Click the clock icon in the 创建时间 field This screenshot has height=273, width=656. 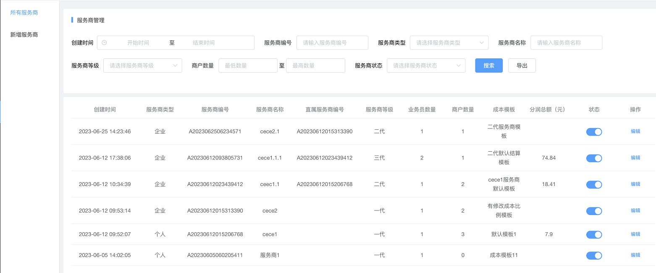click(x=104, y=43)
